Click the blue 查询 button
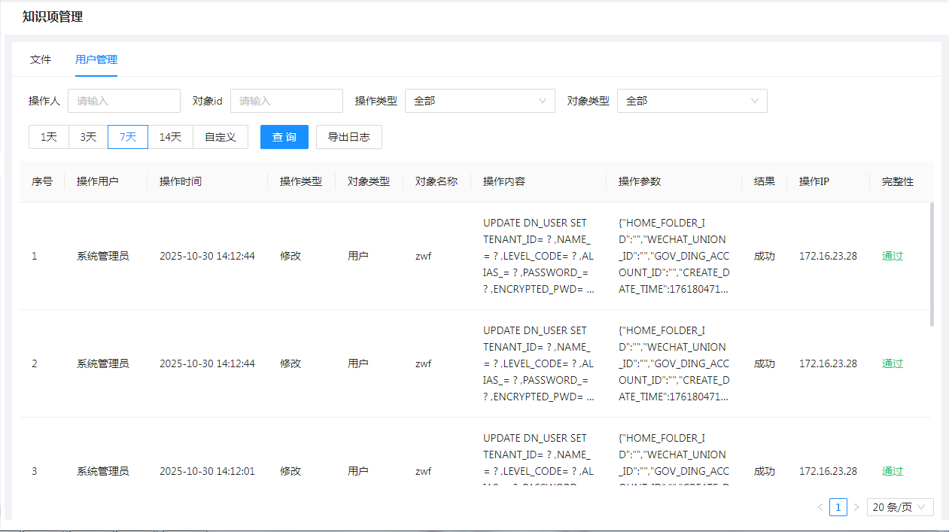Viewport: 949px width, 532px height. pos(284,137)
